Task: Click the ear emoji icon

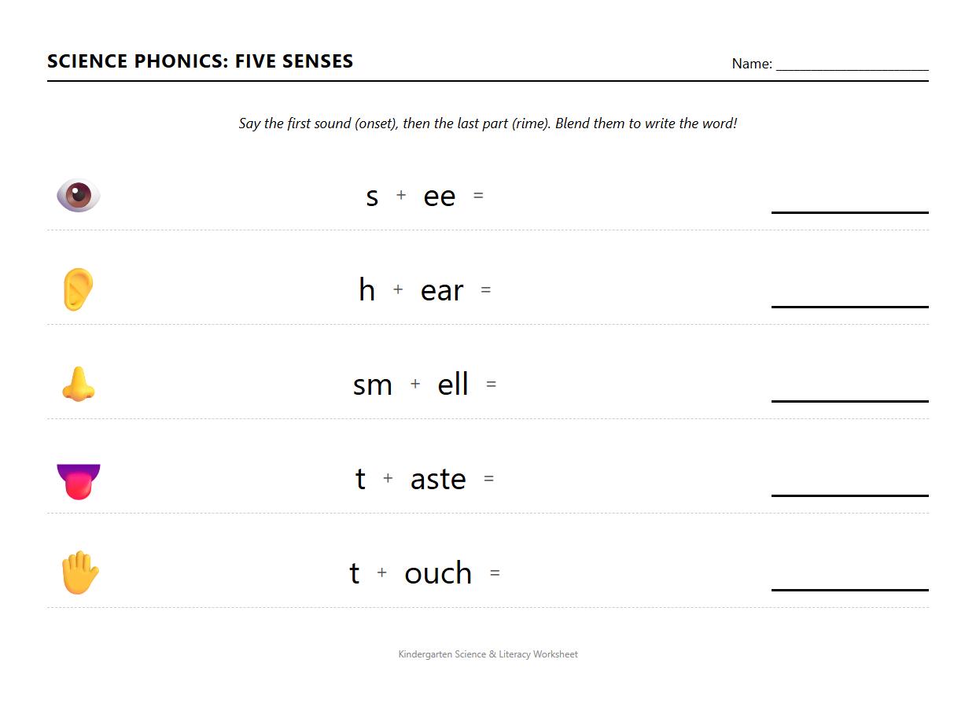Action: tap(78, 289)
